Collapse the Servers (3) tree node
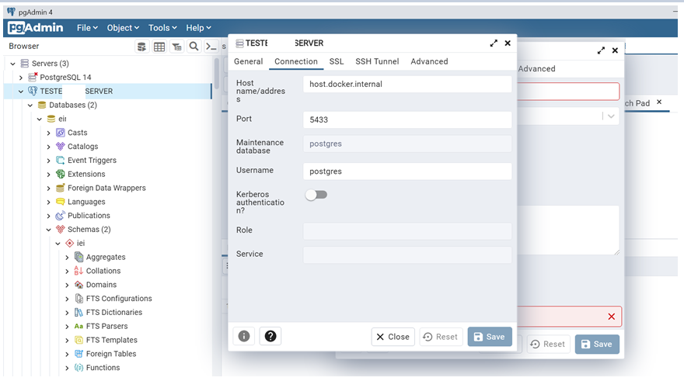 point(12,64)
